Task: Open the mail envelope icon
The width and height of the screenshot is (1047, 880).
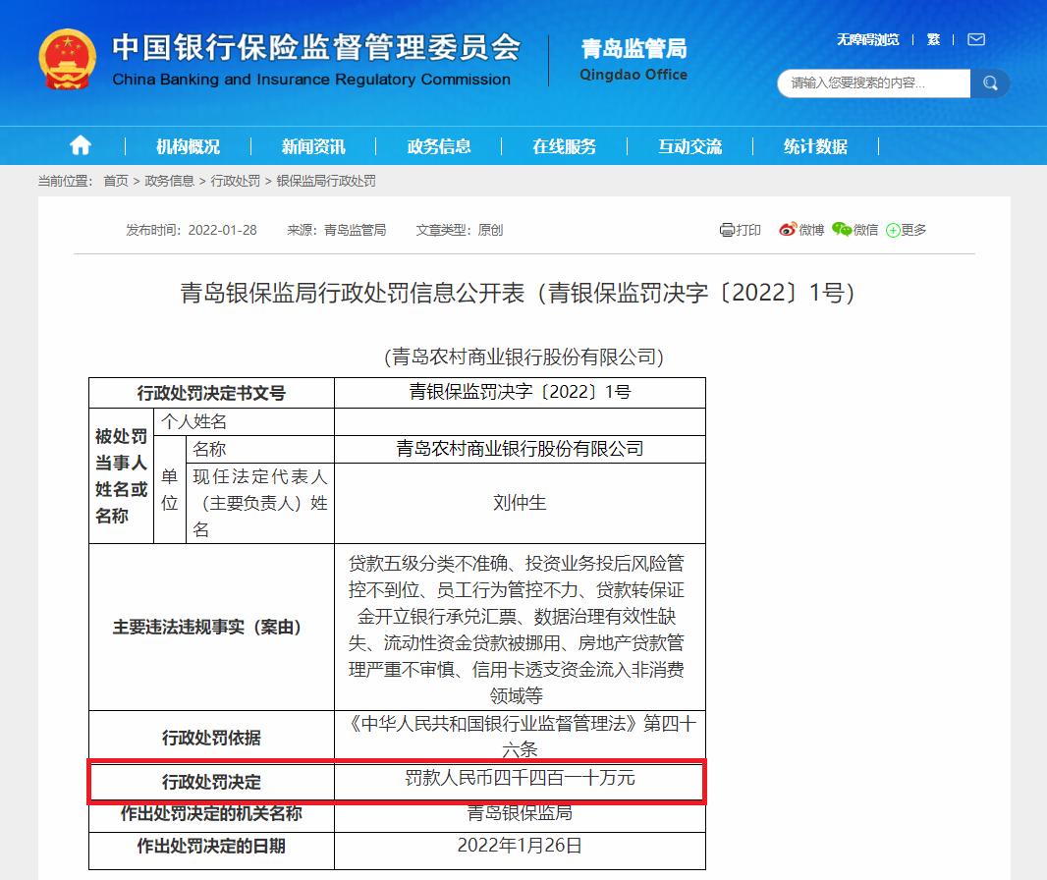Action: click(x=976, y=39)
